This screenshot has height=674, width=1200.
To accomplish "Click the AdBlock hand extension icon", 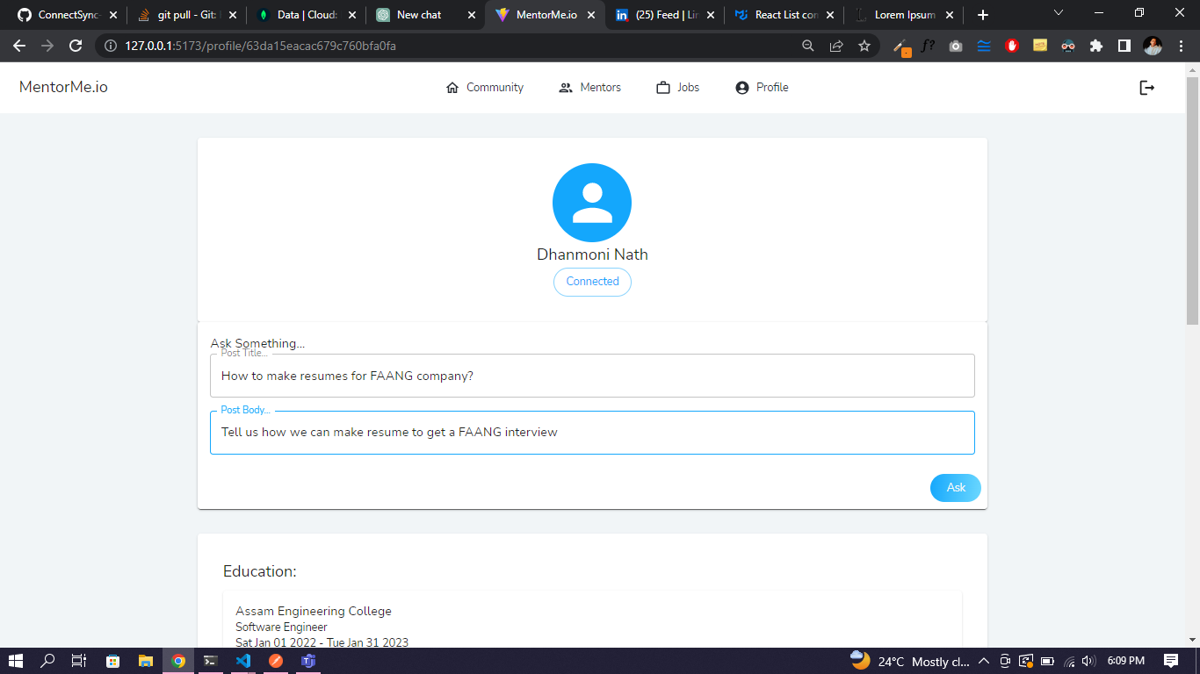I will pyautogui.click(x=1012, y=46).
